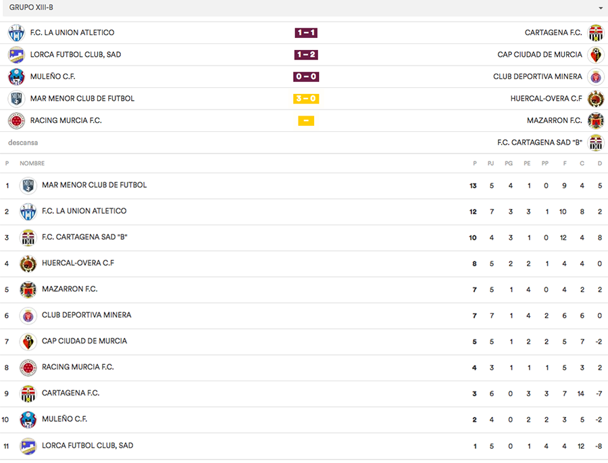
Task: Click F.C. Cartagena SAD B crest beside descansa
Action: pos(595,143)
